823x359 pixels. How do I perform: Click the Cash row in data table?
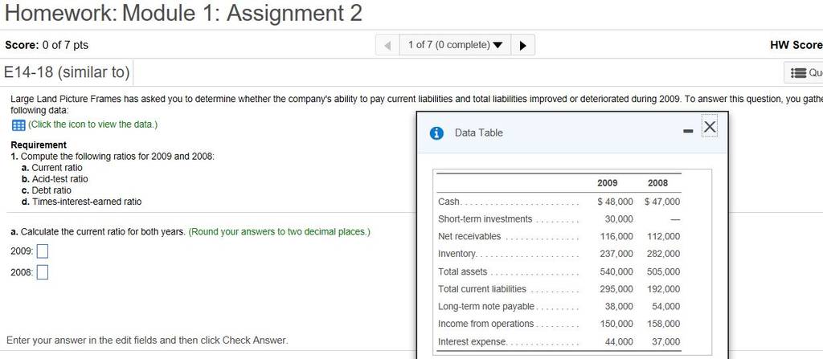pyautogui.click(x=559, y=202)
